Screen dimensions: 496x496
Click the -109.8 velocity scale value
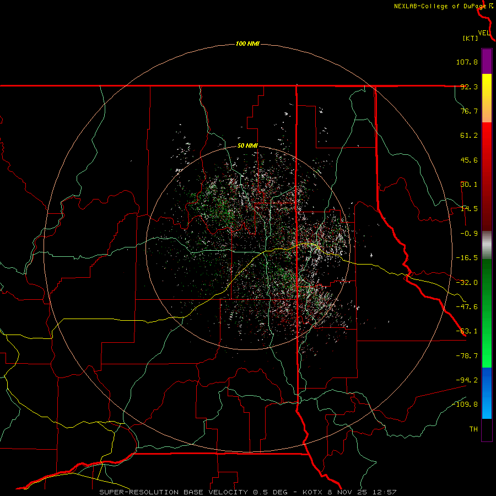pos(465,405)
